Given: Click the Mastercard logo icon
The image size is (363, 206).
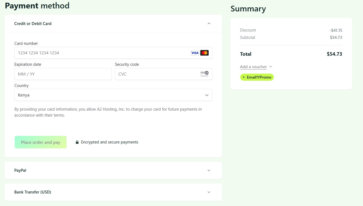Looking at the screenshot, I should 204,53.
